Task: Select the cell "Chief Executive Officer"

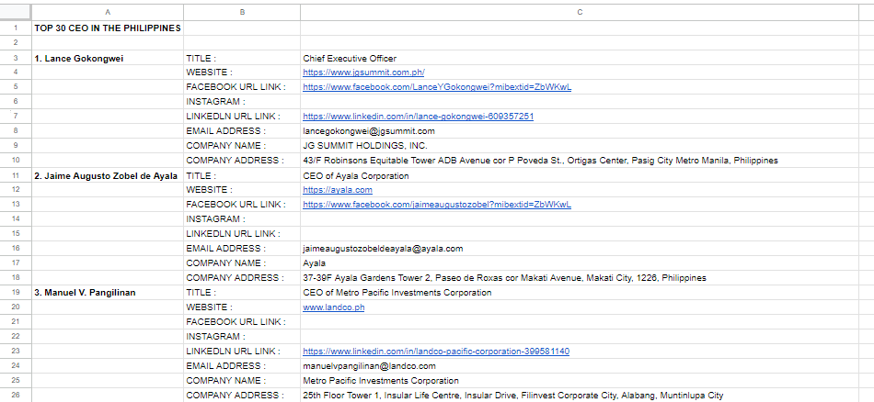Action: [x=580, y=58]
